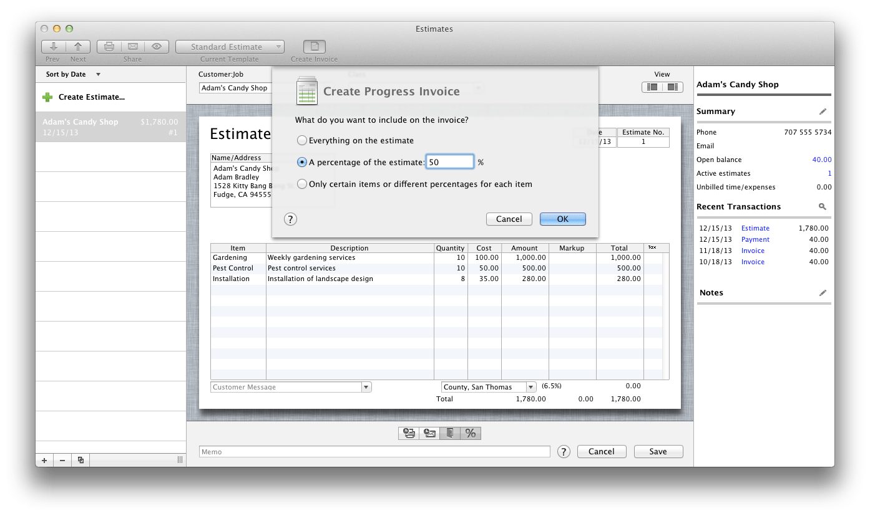Open the Standard Estimate template dropdown

230,46
